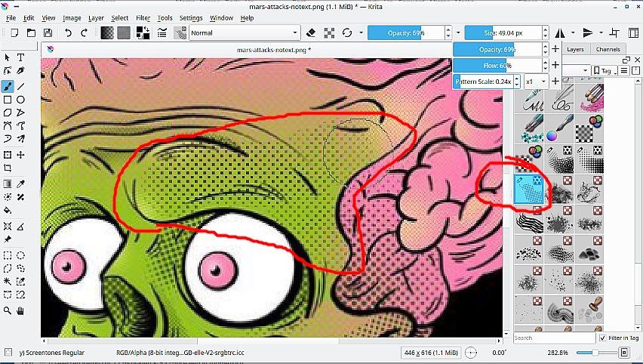Choose the Rectangular Selection tool
The width and height of the screenshot is (643, 364).
pos(8,256)
